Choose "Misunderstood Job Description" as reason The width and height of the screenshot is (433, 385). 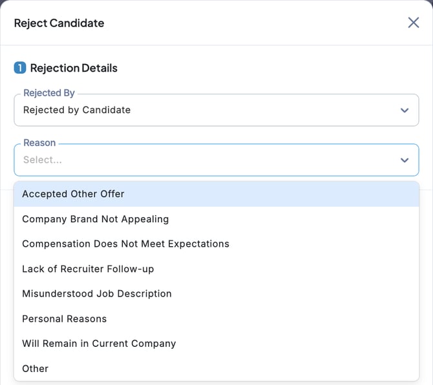tap(97, 294)
